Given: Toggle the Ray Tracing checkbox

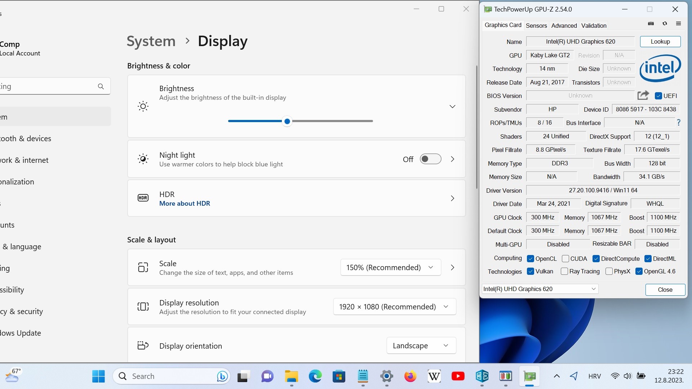Looking at the screenshot, I should 564,271.
